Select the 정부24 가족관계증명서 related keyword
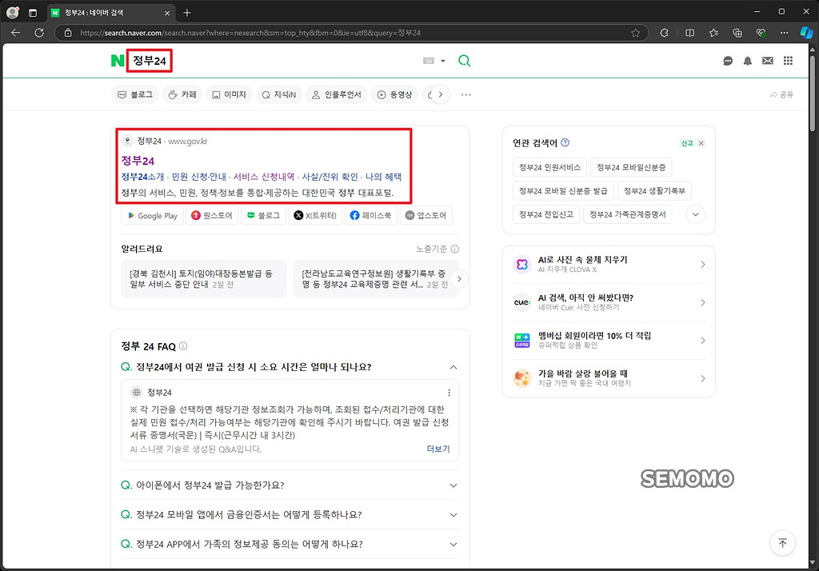 627,214
